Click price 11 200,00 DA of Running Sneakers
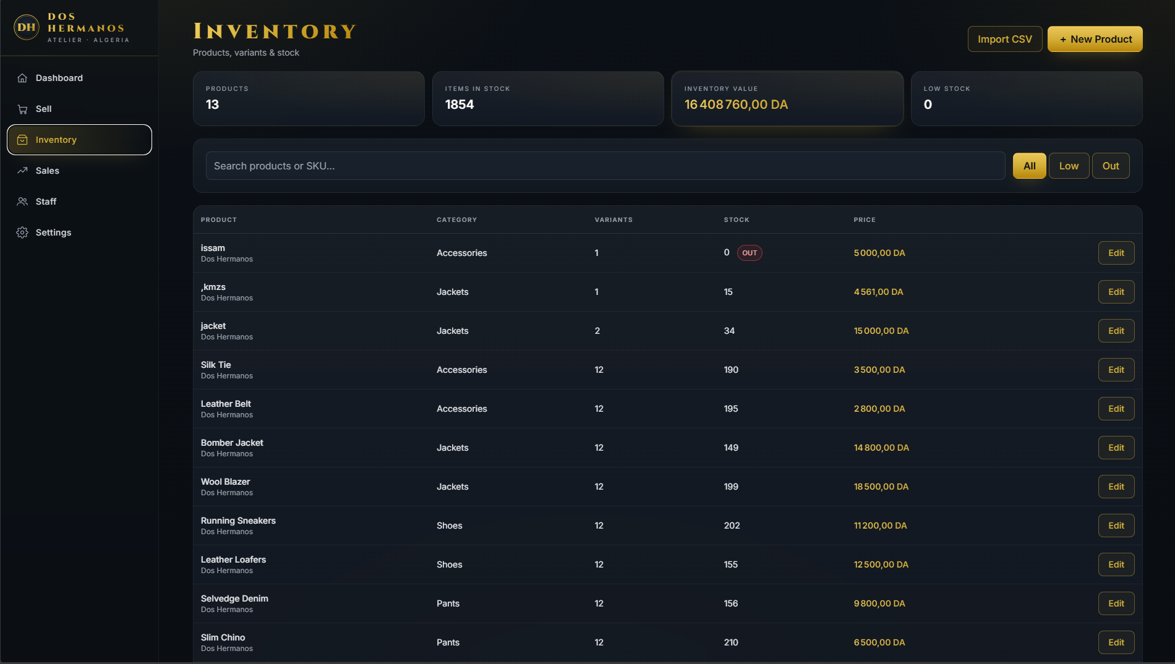The width and height of the screenshot is (1175, 664). [x=880, y=526]
